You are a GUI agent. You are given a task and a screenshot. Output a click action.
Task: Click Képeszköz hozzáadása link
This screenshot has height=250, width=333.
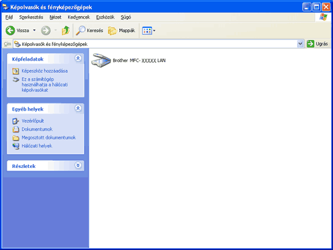45,71
